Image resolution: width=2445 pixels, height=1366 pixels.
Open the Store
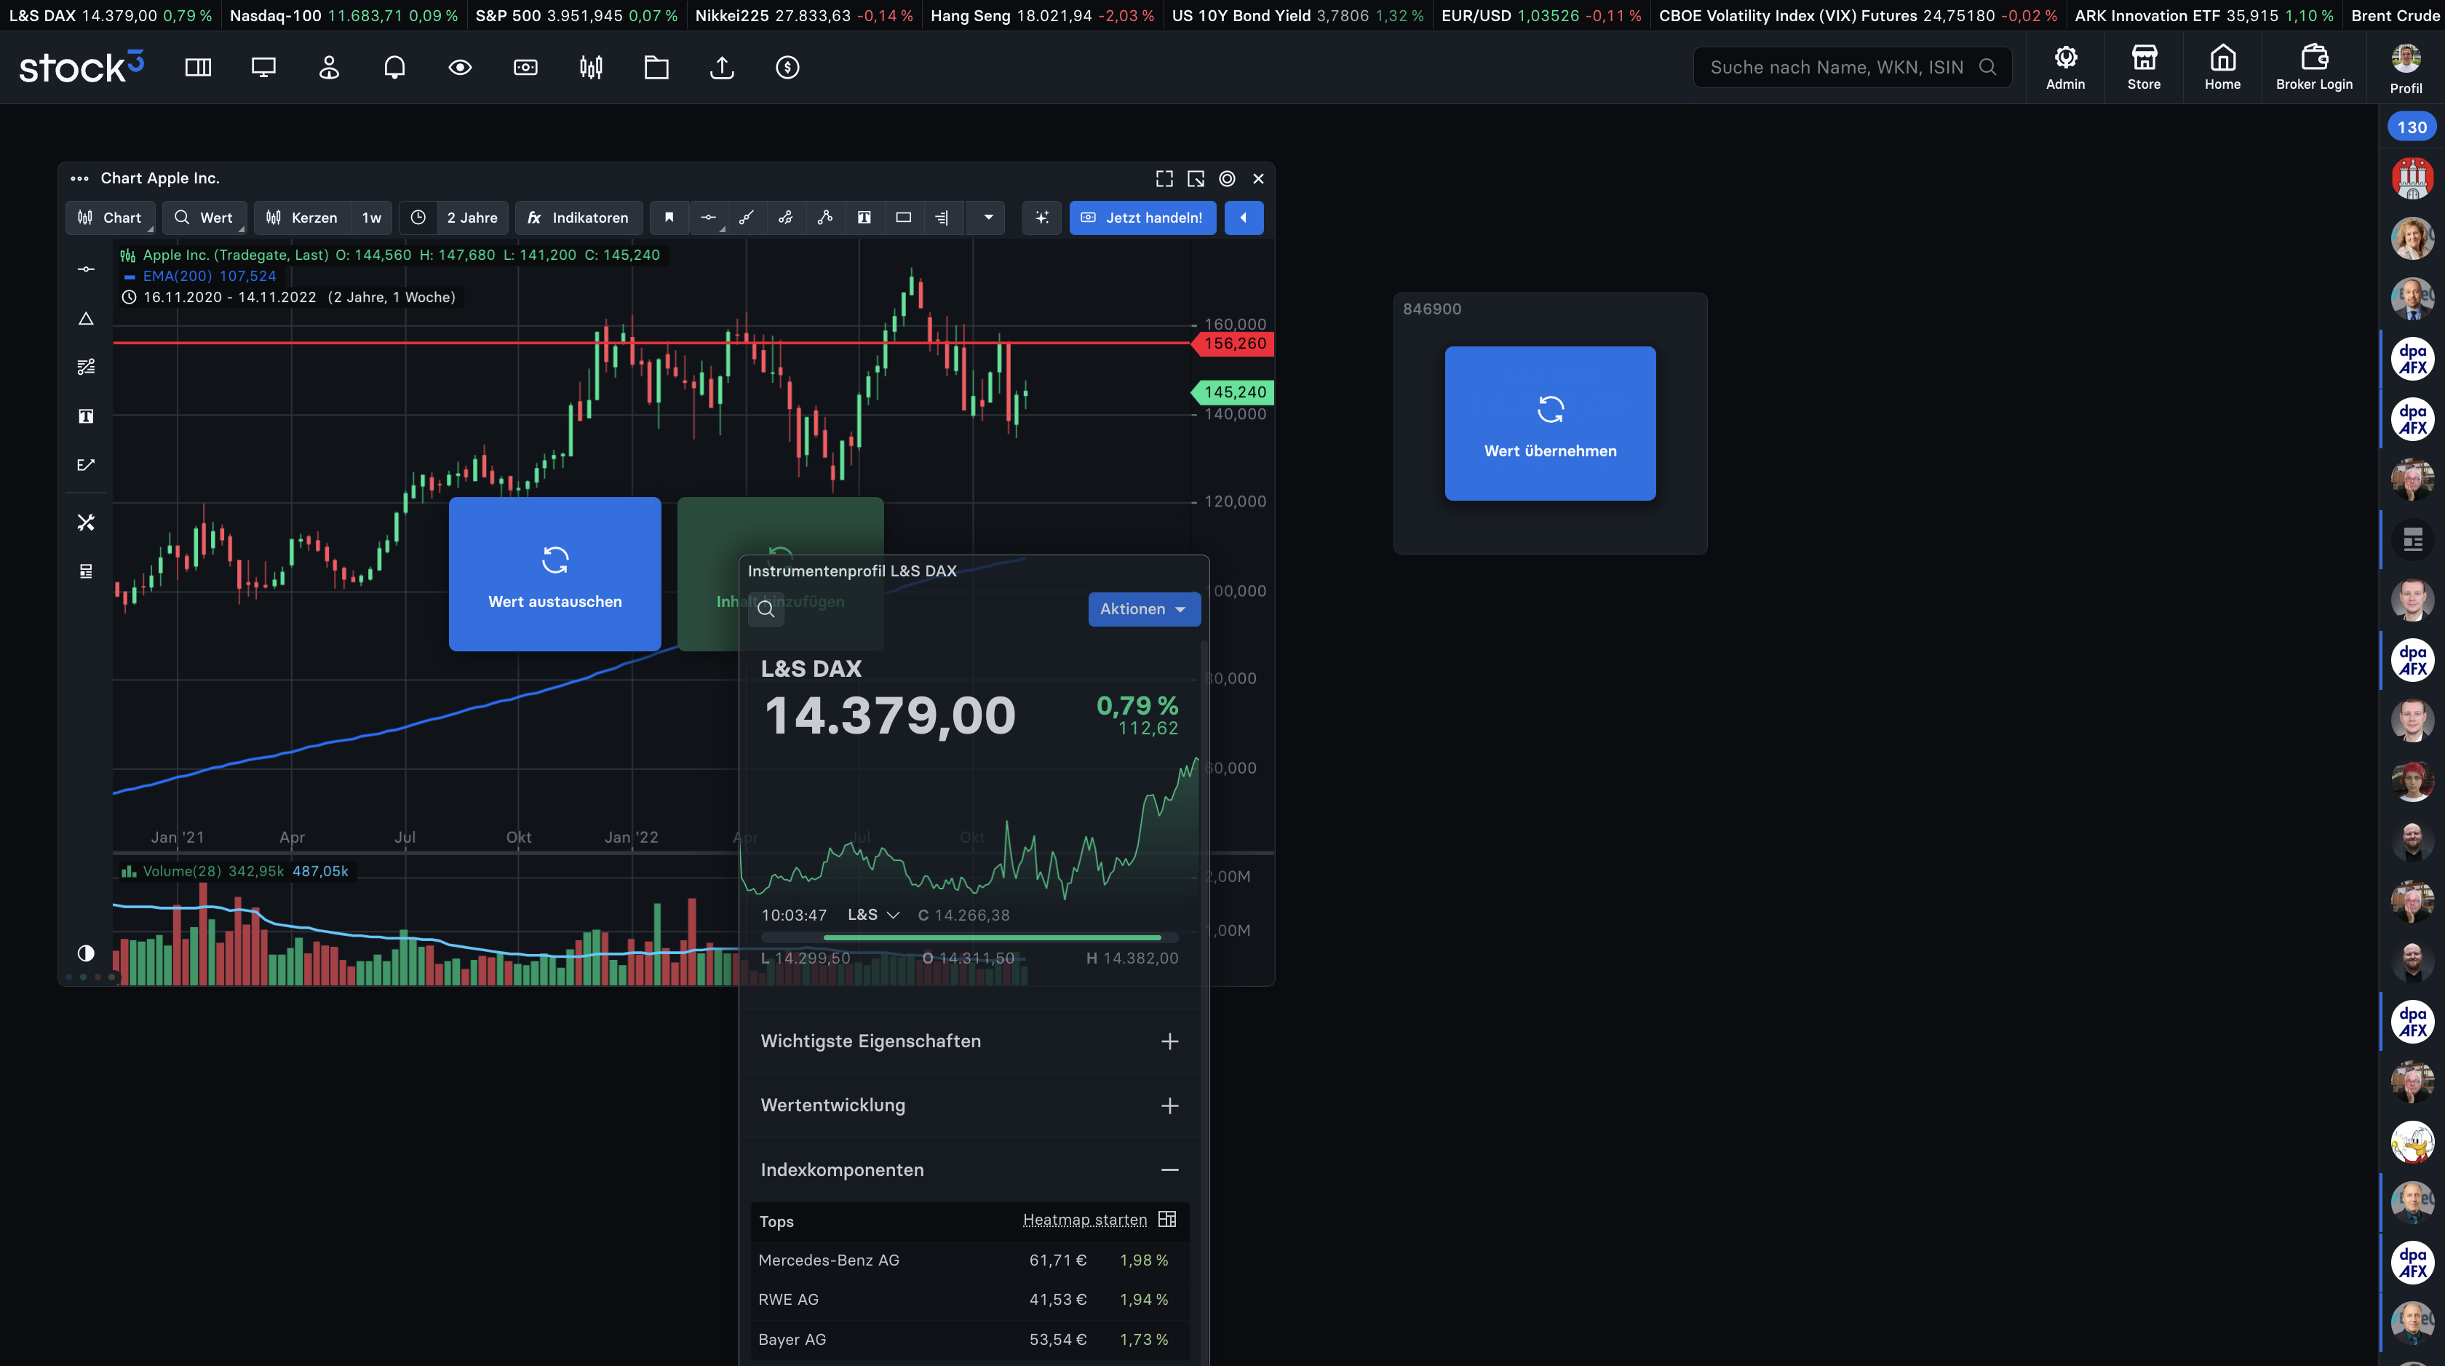point(2143,68)
